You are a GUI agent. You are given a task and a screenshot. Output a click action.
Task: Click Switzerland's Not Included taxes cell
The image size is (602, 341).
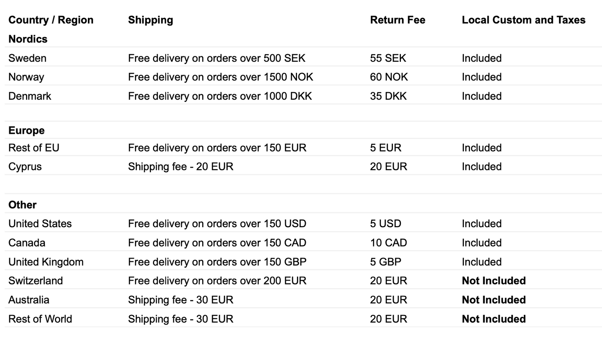(x=494, y=281)
